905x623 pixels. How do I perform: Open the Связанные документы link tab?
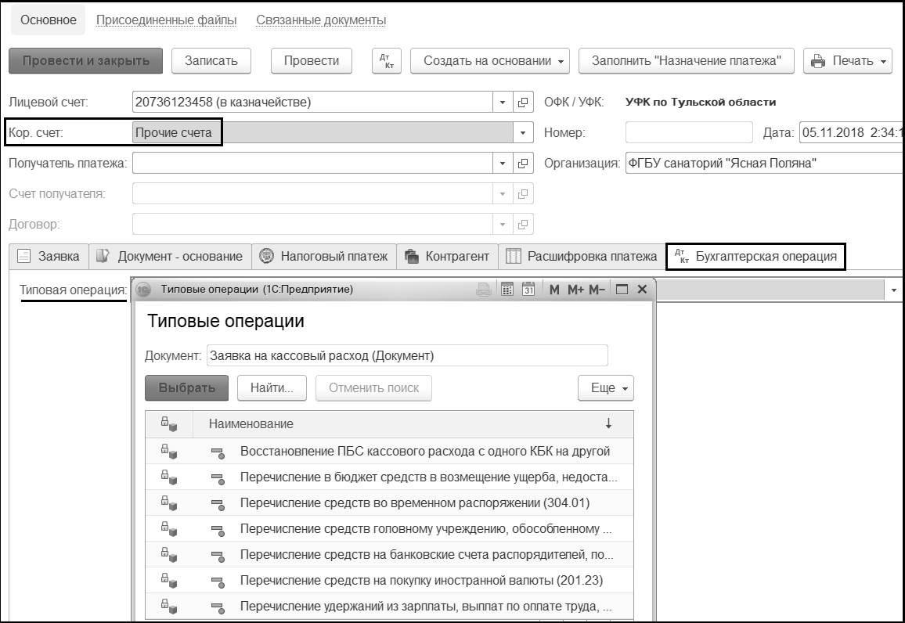click(x=321, y=20)
